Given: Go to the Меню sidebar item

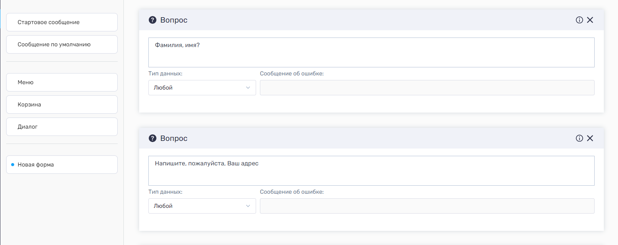Looking at the screenshot, I should 62,82.
